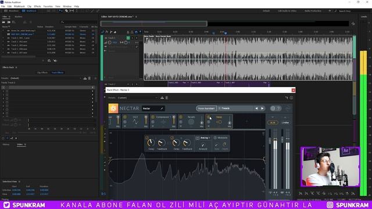Switch to Waveform view
Viewport: 372px width, 209px height.
click(x=12, y=11)
